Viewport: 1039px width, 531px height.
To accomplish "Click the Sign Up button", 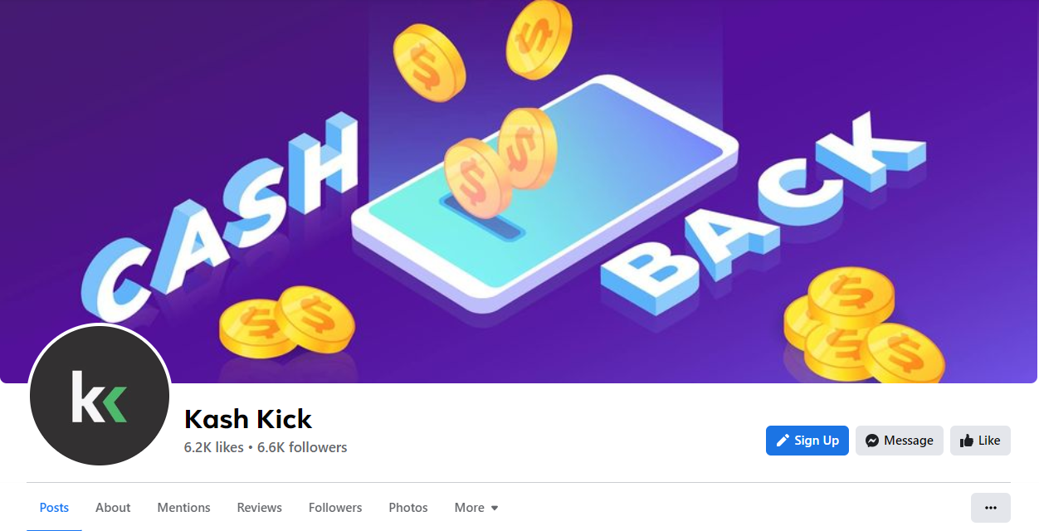I will point(807,441).
